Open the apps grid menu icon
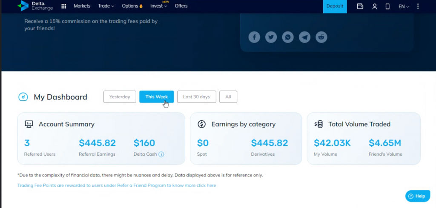This screenshot has height=208, width=436. [64, 6]
